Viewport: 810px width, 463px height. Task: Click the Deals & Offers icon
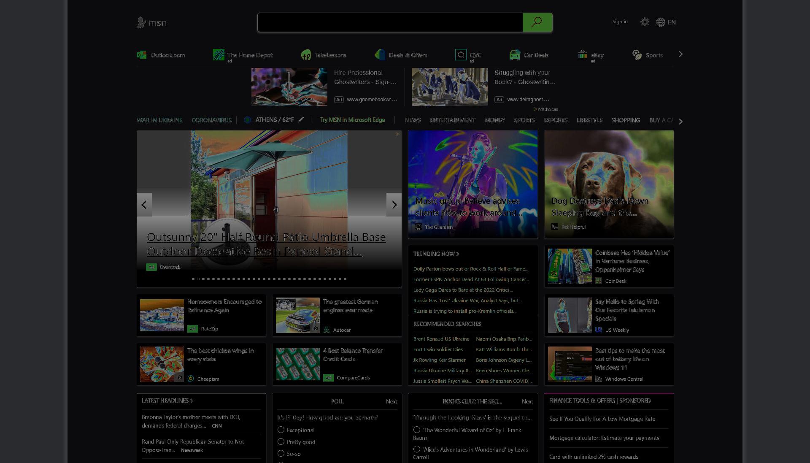coord(380,55)
